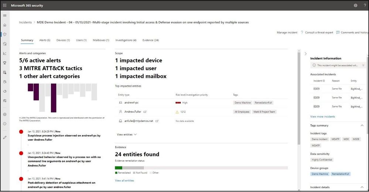Click the Consult a threat expert question icon
Viewport: 369px width, 192px height.
pos(302,32)
